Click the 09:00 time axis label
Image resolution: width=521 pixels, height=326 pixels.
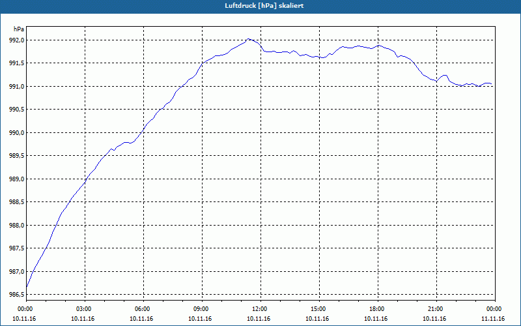tap(202, 309)
